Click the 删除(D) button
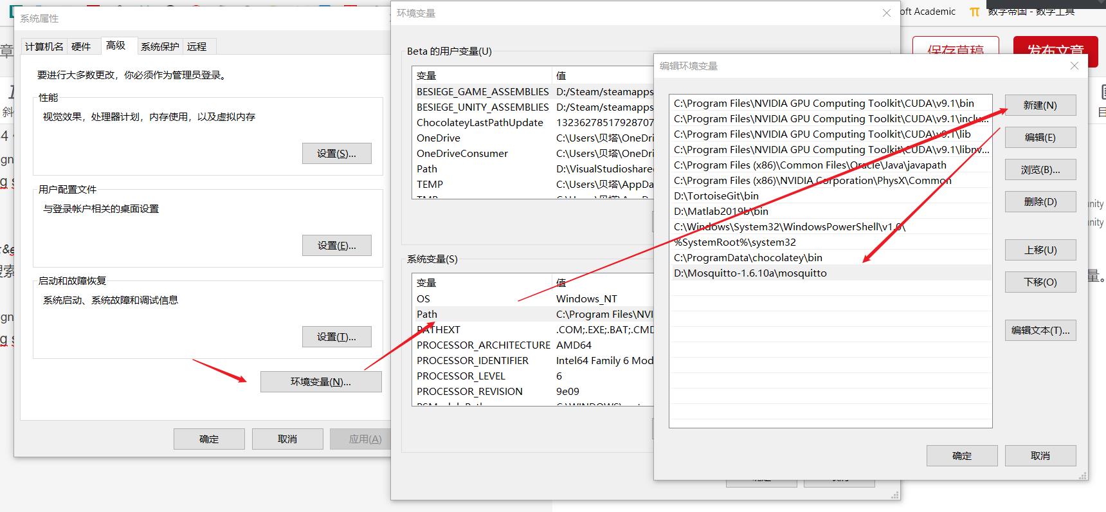 point(1040,202)
